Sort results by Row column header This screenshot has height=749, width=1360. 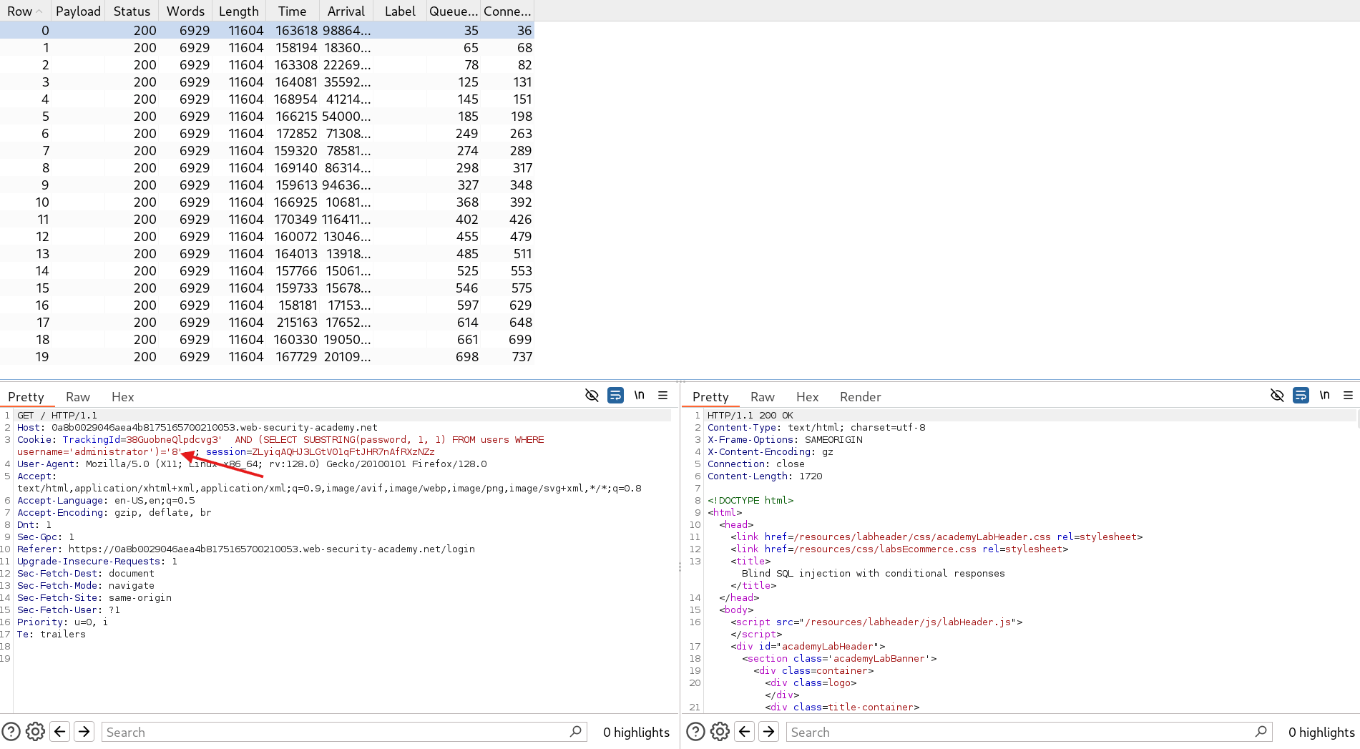pyautogui.click(x=25, y=11)
